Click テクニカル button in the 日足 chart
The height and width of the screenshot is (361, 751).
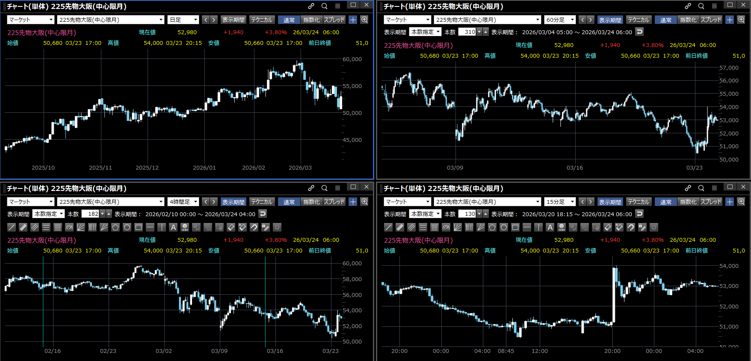pyautogui.click(x=261, y=20)
